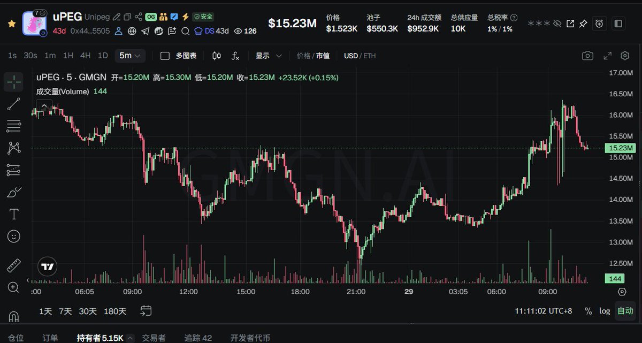This screenshot has height=343, width=642.
Task: Open the 5m interval dropdown
Action: [x=130, y=56]
